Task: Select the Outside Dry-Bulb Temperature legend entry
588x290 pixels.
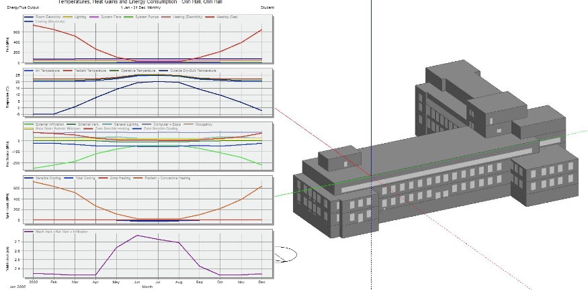Action: point(187,70)
